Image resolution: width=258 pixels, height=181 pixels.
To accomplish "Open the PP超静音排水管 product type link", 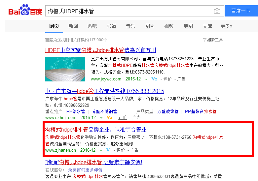I will 201,111.
